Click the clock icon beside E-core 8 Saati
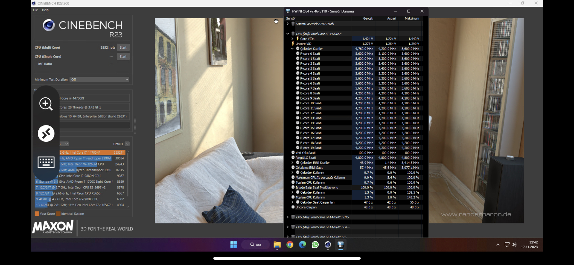Image resolution: width=574 pixels, height=265 pixels. 298,93
